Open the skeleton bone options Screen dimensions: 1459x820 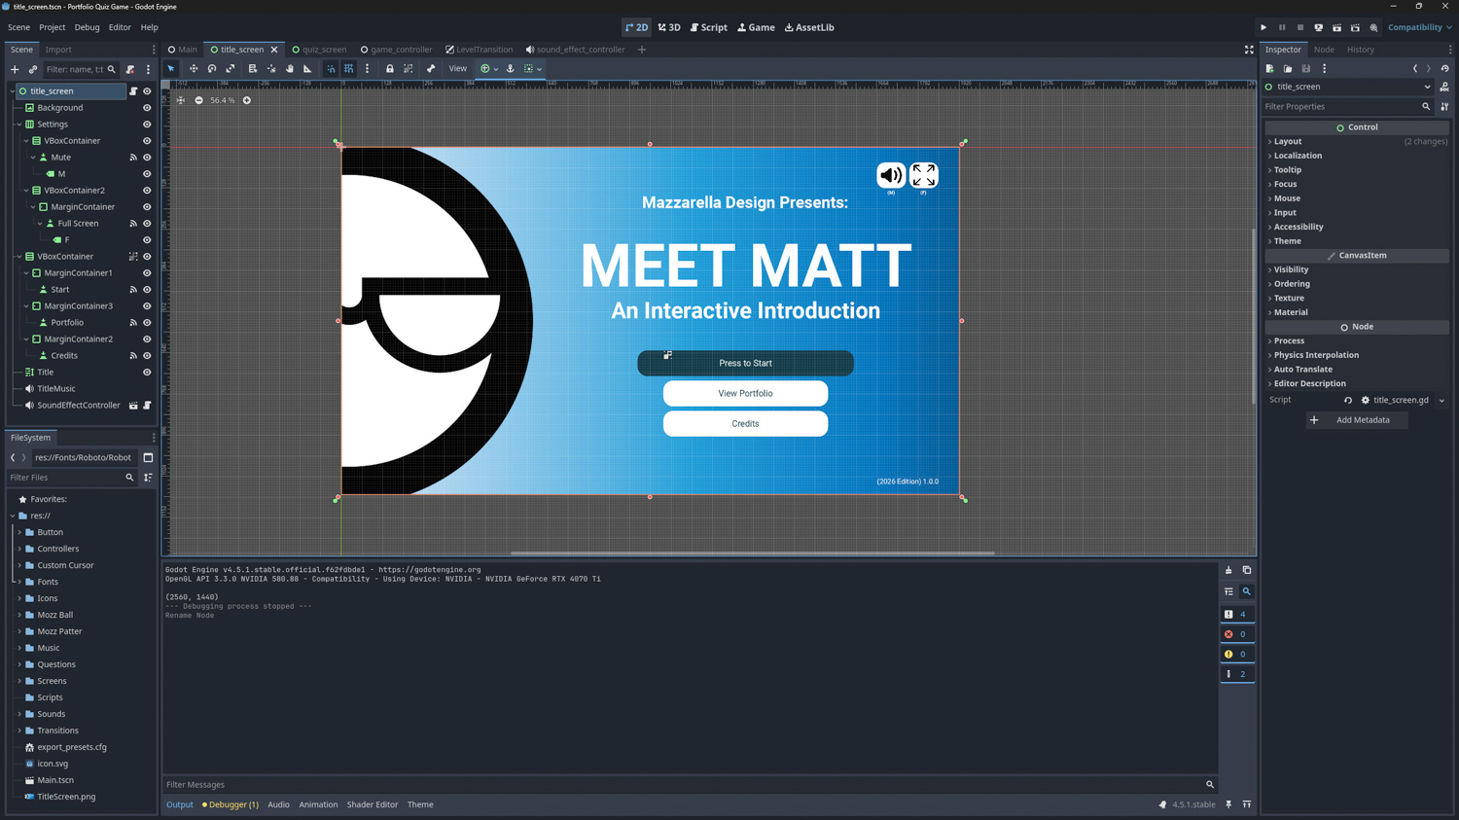point(431,69)
